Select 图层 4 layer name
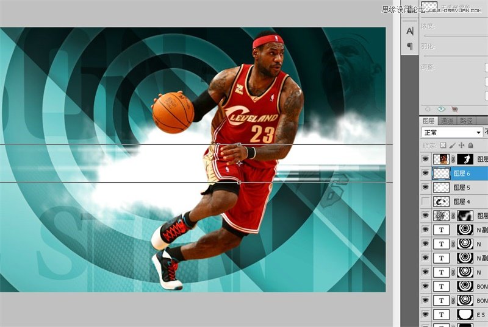Screen dimensions: 488x327 (x=462, y=202)
